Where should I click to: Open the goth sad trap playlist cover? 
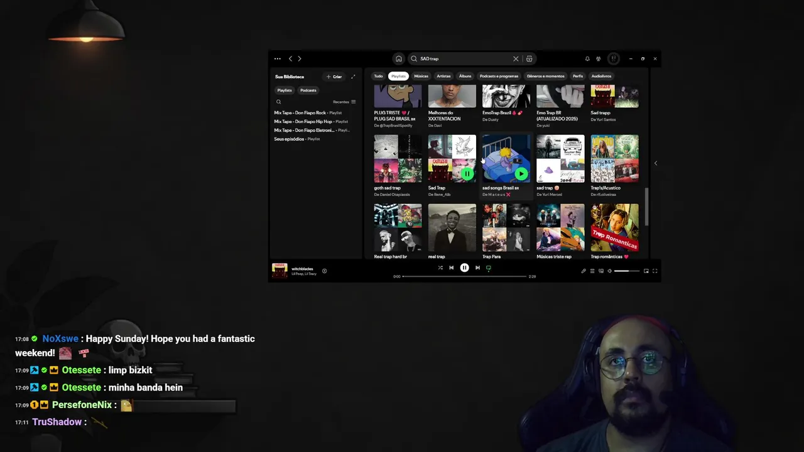[398, 158]
